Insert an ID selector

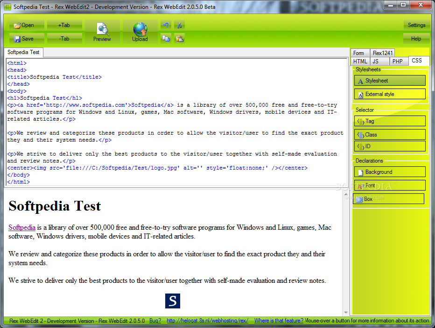click(390, 146)
